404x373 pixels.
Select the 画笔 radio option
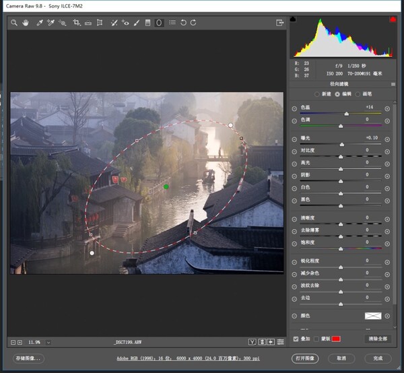[358, 94]
